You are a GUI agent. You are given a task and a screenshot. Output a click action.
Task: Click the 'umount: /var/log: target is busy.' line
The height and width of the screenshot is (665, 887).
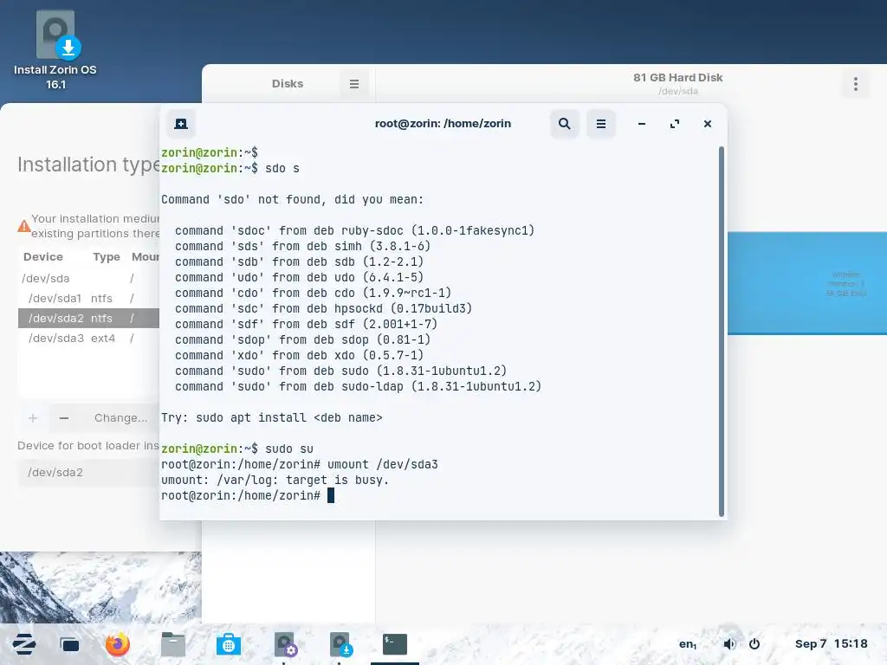[x=275, y=480]
